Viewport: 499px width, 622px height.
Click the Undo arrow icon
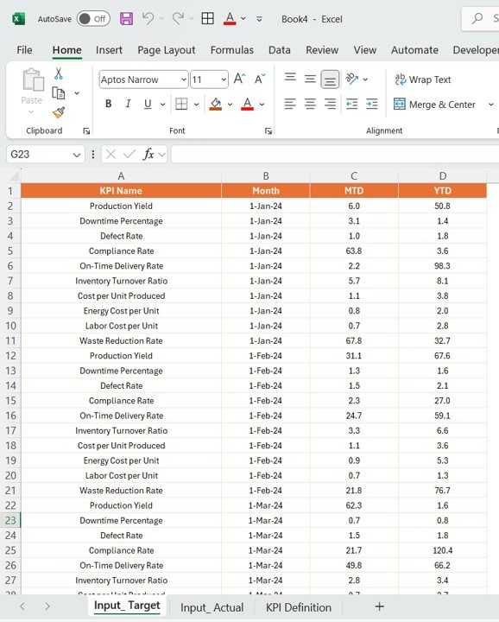point(148,18)
